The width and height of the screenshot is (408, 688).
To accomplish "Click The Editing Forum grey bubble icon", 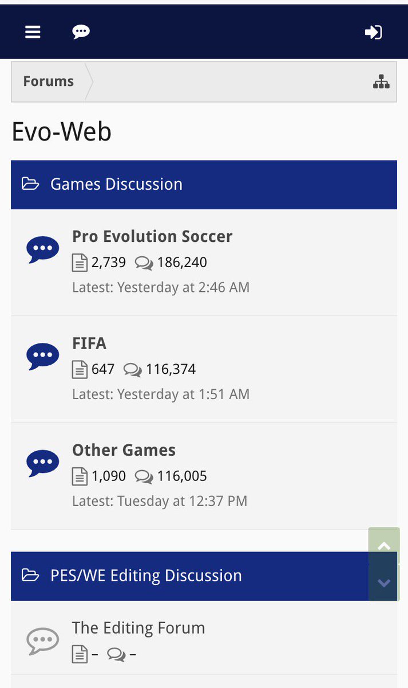I will [x=43, y=640].
